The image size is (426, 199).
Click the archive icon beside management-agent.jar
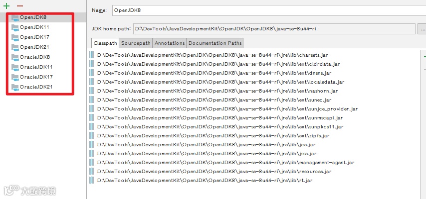[91, 162]
